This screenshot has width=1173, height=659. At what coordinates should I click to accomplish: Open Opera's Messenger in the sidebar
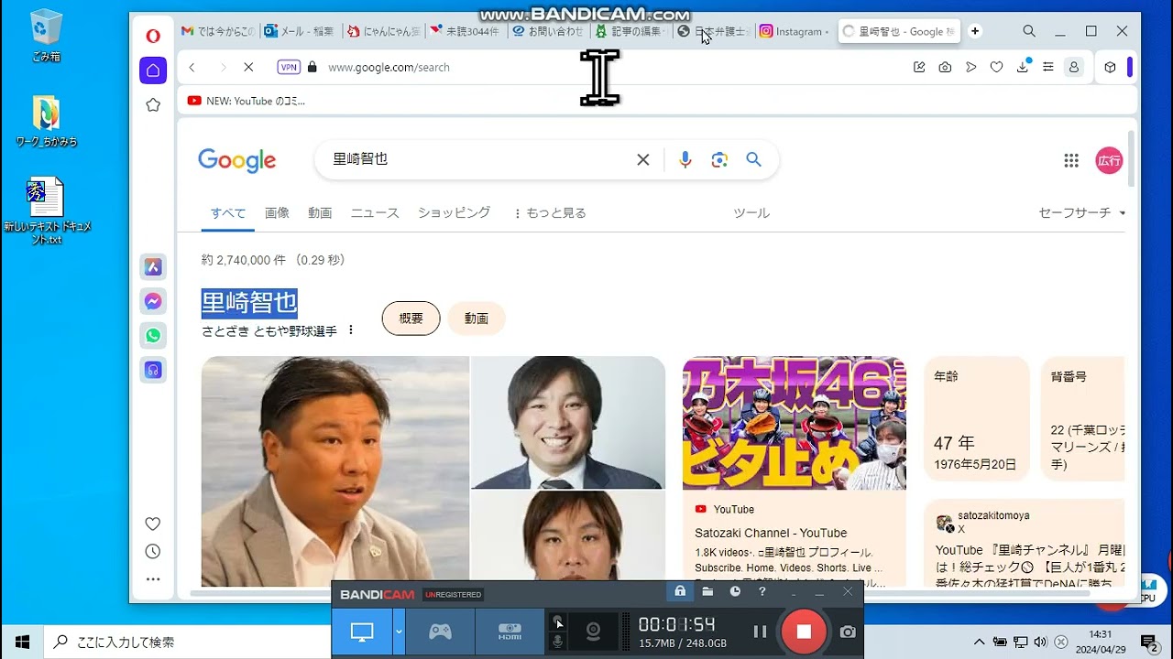click(153, 301)
